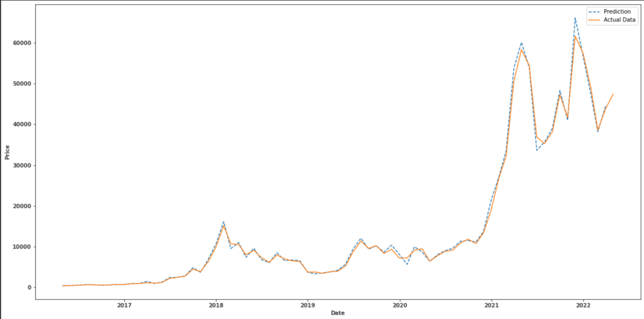
Task: Click the Price y-axis label
Action: (x=7, y=152)
